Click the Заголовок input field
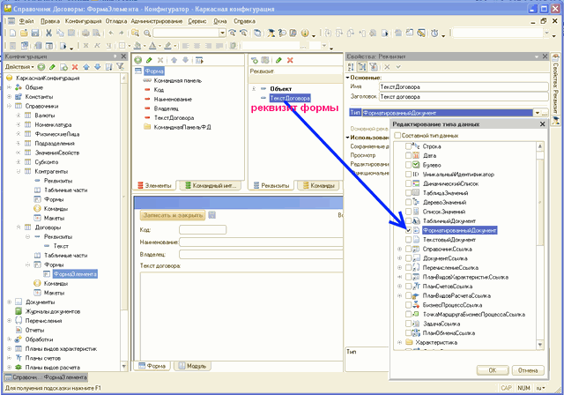This screenshot has width=564, height=395. click(x=464, y=97)
